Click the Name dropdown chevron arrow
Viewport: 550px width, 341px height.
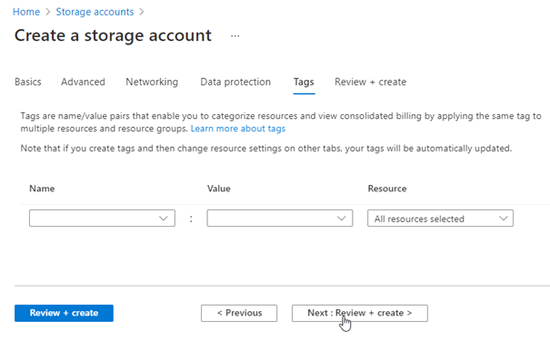[163, 219]
